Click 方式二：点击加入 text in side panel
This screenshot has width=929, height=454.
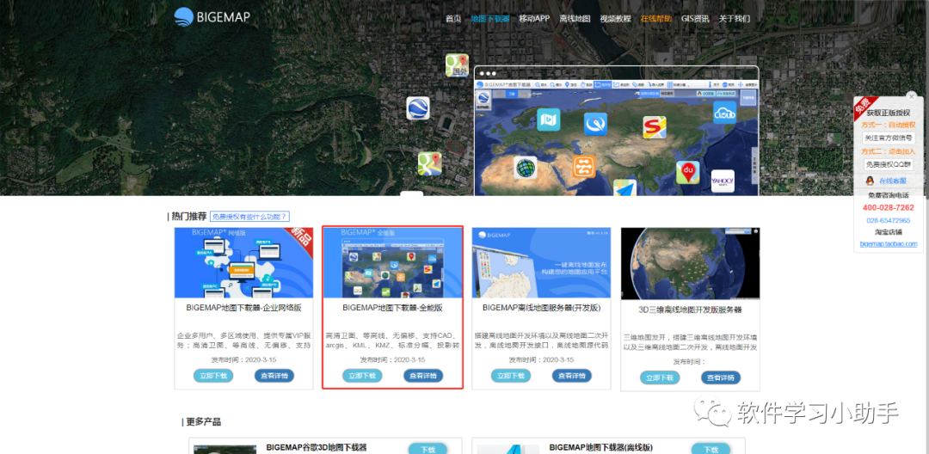pyautogui.click(x=888, y=151)
